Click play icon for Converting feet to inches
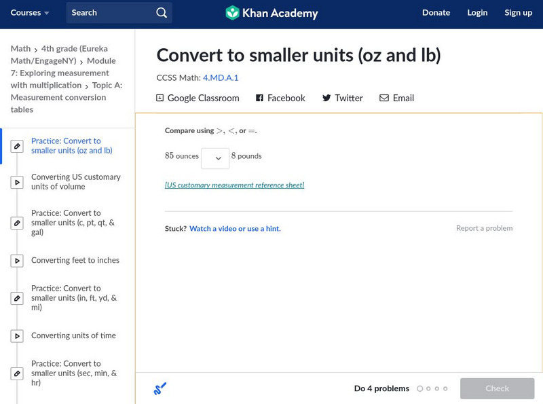This screenshot has height=404, width=543. (x=17, y=261)
